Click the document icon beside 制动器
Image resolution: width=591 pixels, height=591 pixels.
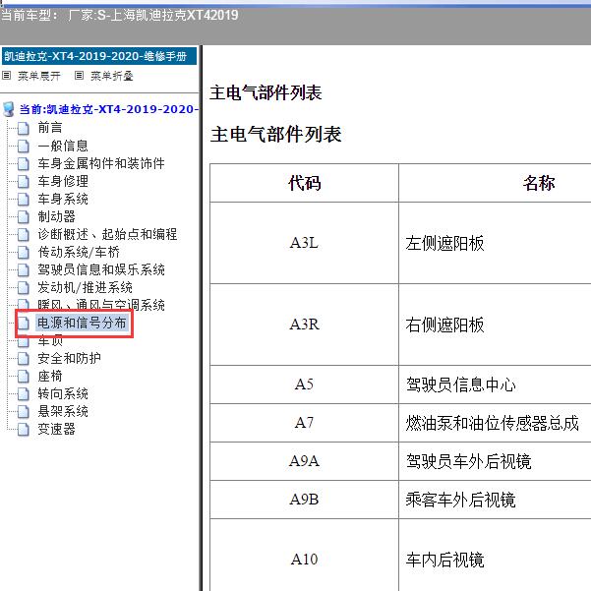[x=24, y=216]
